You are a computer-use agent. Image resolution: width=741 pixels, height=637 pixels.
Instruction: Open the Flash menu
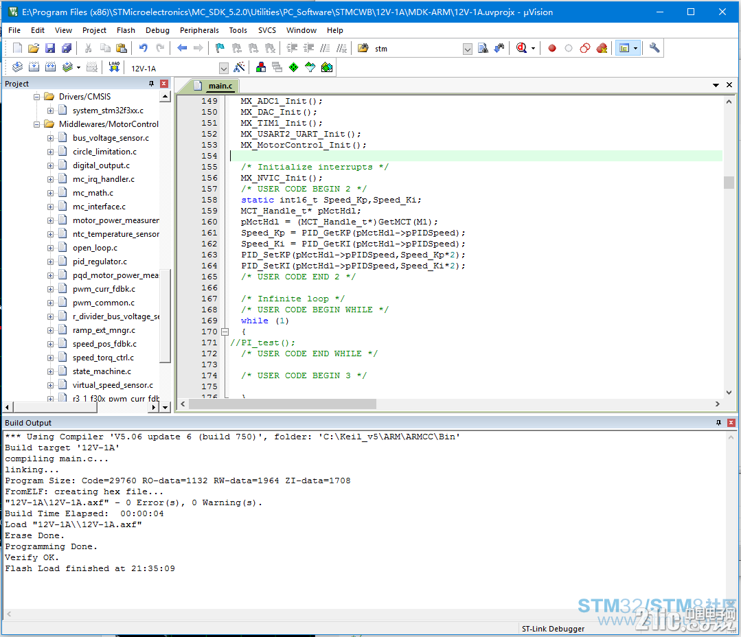(x=126, y=30)
